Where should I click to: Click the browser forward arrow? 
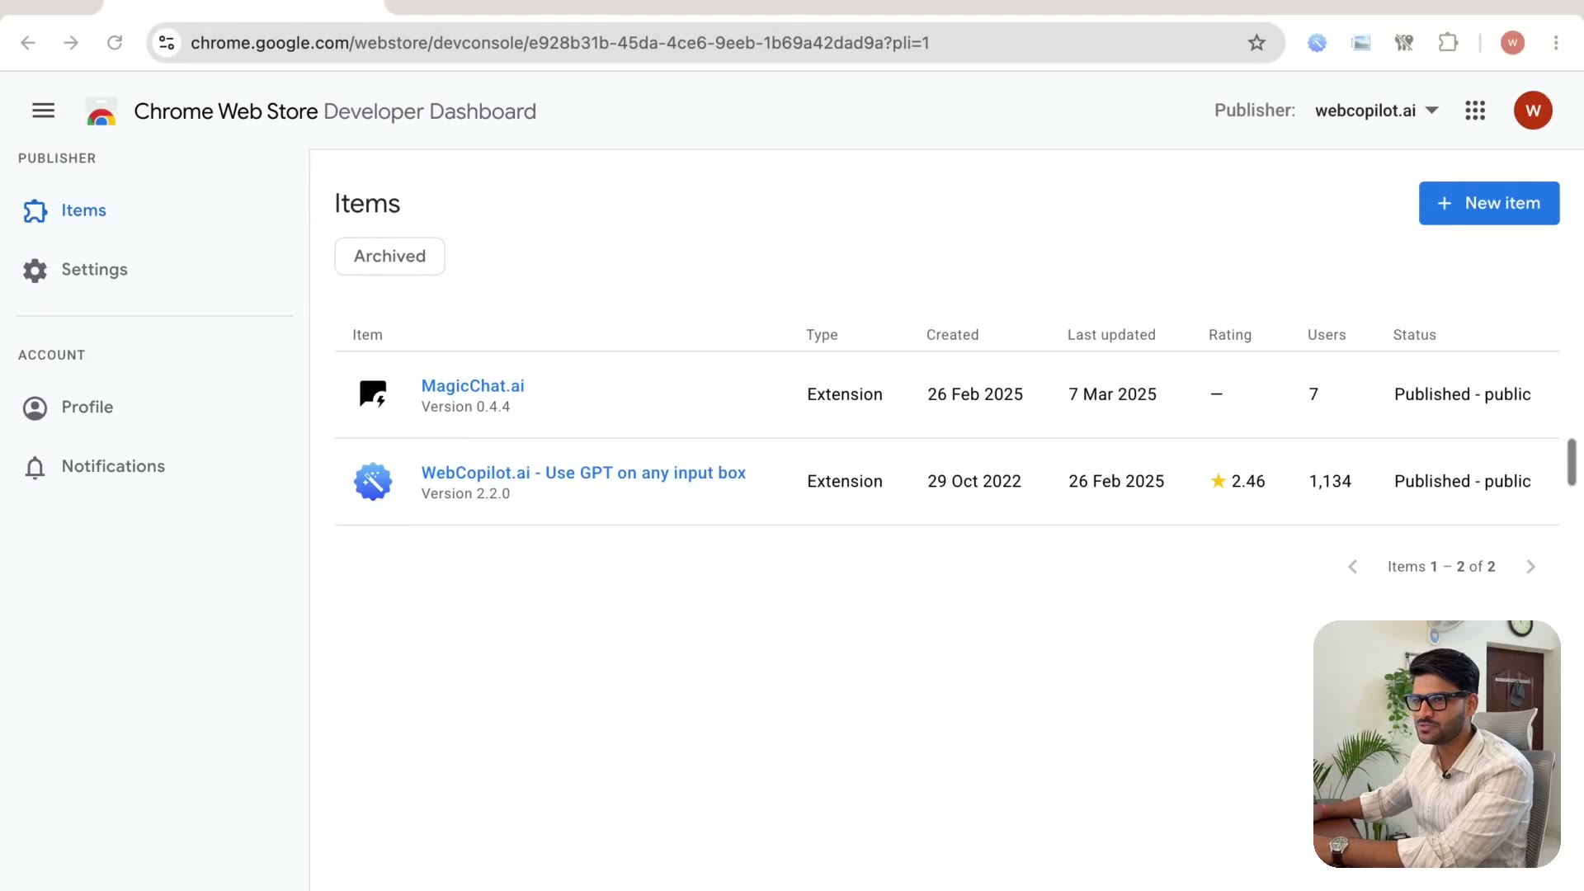tap(72, 43)
